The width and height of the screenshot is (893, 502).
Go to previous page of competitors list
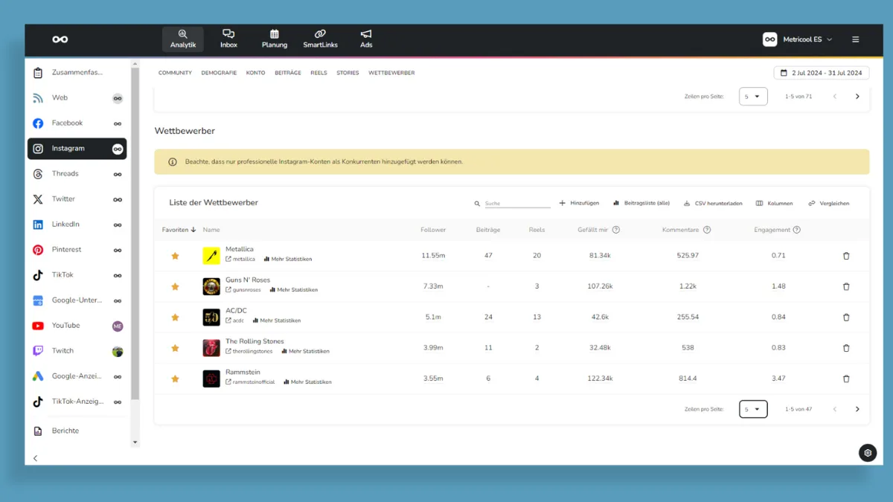(835, 409)
